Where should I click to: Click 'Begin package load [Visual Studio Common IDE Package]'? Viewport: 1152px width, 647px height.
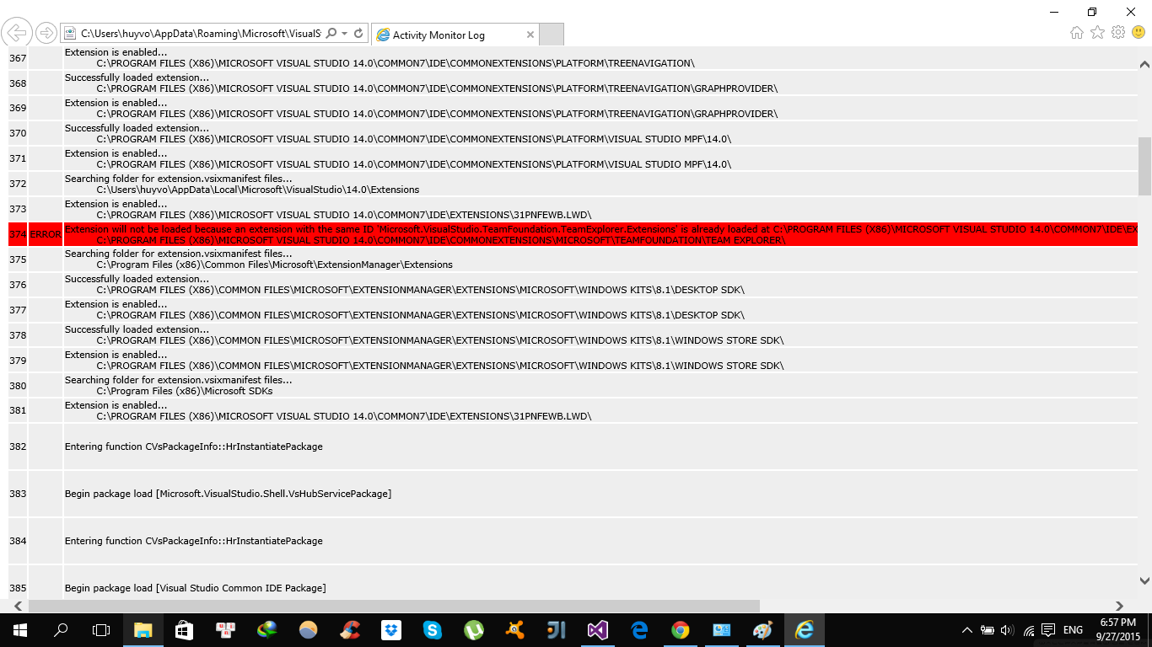pyautogui.click(x=195, y=588)
